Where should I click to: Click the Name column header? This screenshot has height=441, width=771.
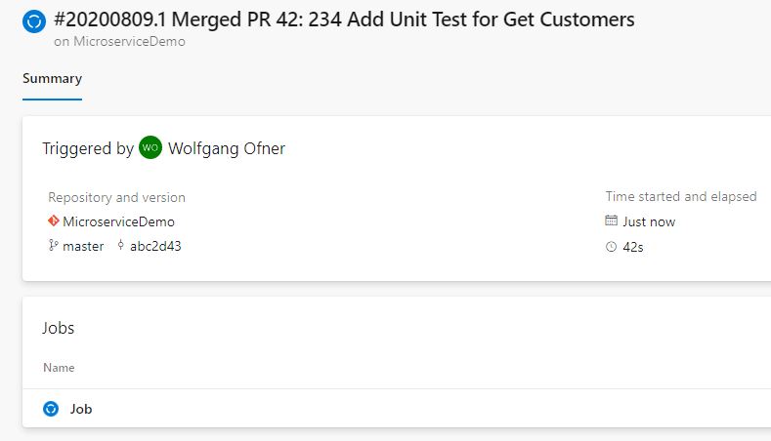click(59, 368)
